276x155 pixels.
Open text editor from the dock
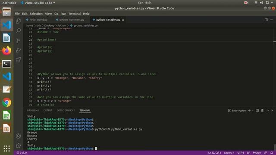pyautogui.click(x=7, y=90)
